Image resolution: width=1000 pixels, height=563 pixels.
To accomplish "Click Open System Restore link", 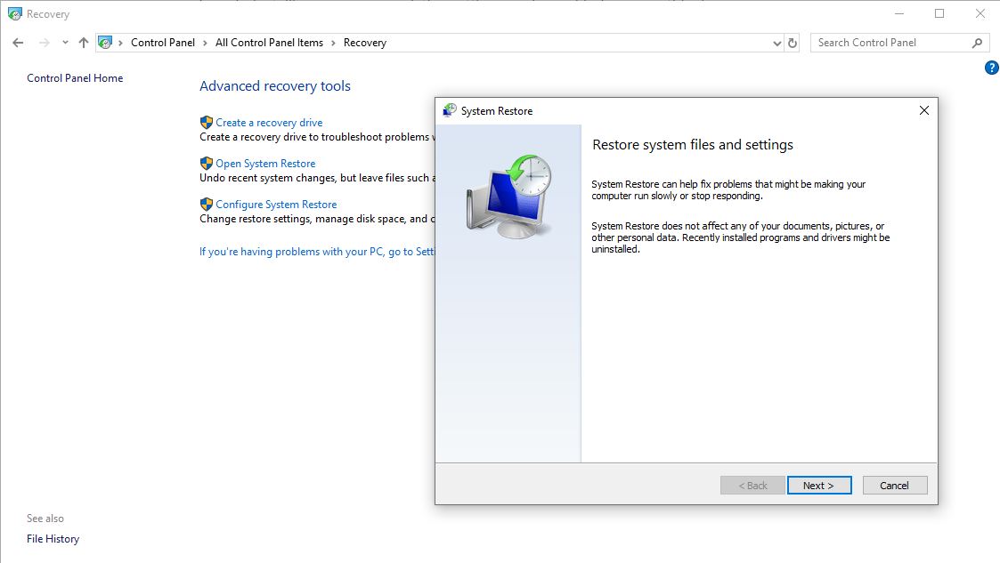I will (x=265, y=163).
